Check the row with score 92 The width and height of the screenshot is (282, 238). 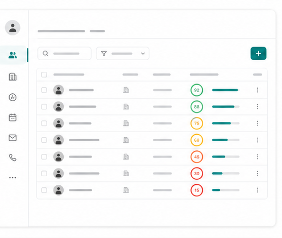44,90
